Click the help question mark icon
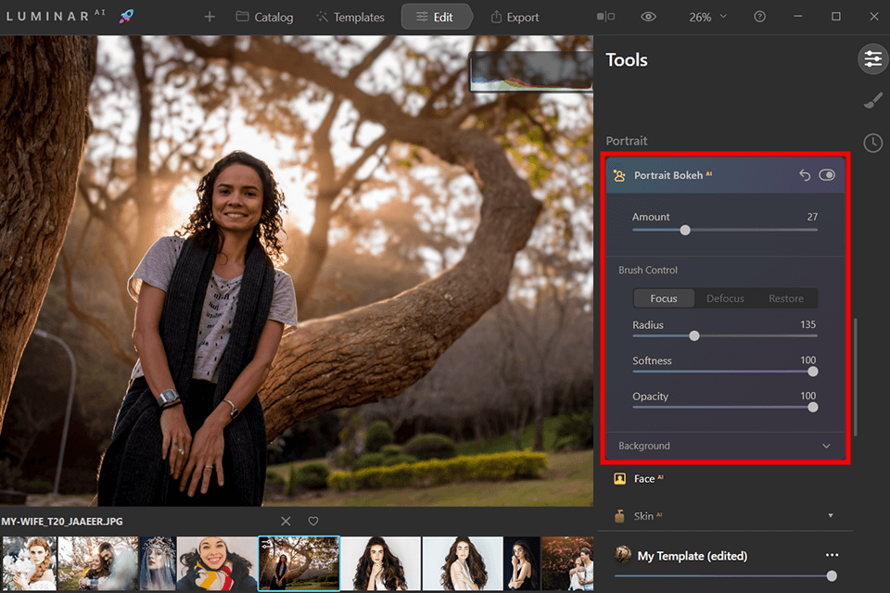Viewport: 890px width, 593px height. click(759, 17)
